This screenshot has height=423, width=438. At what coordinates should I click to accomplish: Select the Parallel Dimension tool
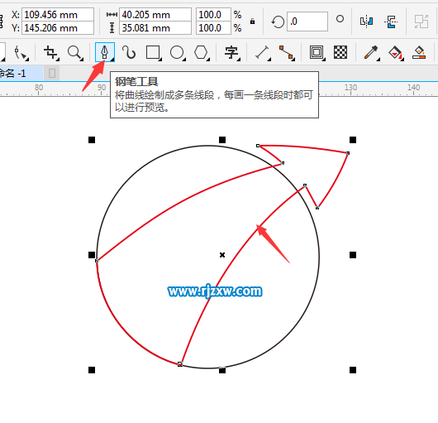[263, 53]
